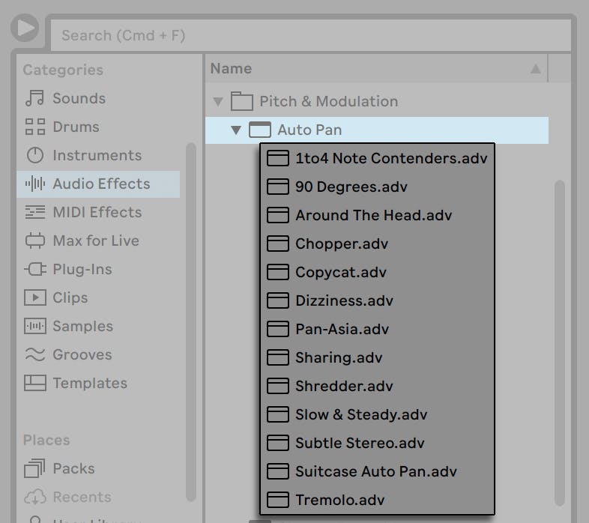589x523 pixels.
Task: Select the Sounds category icon
Action: (34, 98)
